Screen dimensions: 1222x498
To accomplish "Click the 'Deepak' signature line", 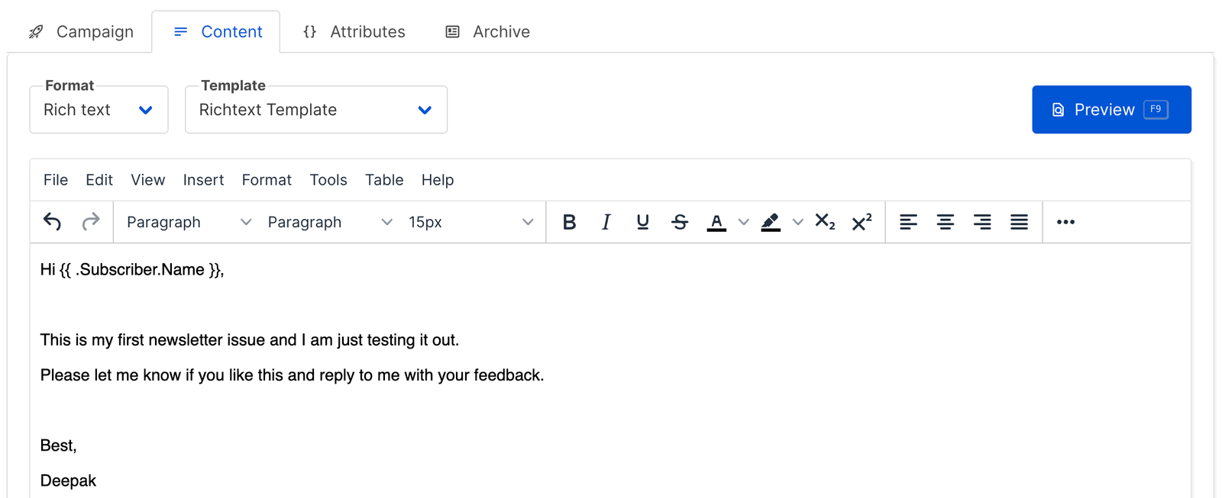I will [x=68, y=480].
